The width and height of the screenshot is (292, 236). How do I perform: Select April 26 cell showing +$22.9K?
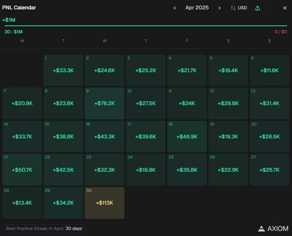(x=228, y=170)
